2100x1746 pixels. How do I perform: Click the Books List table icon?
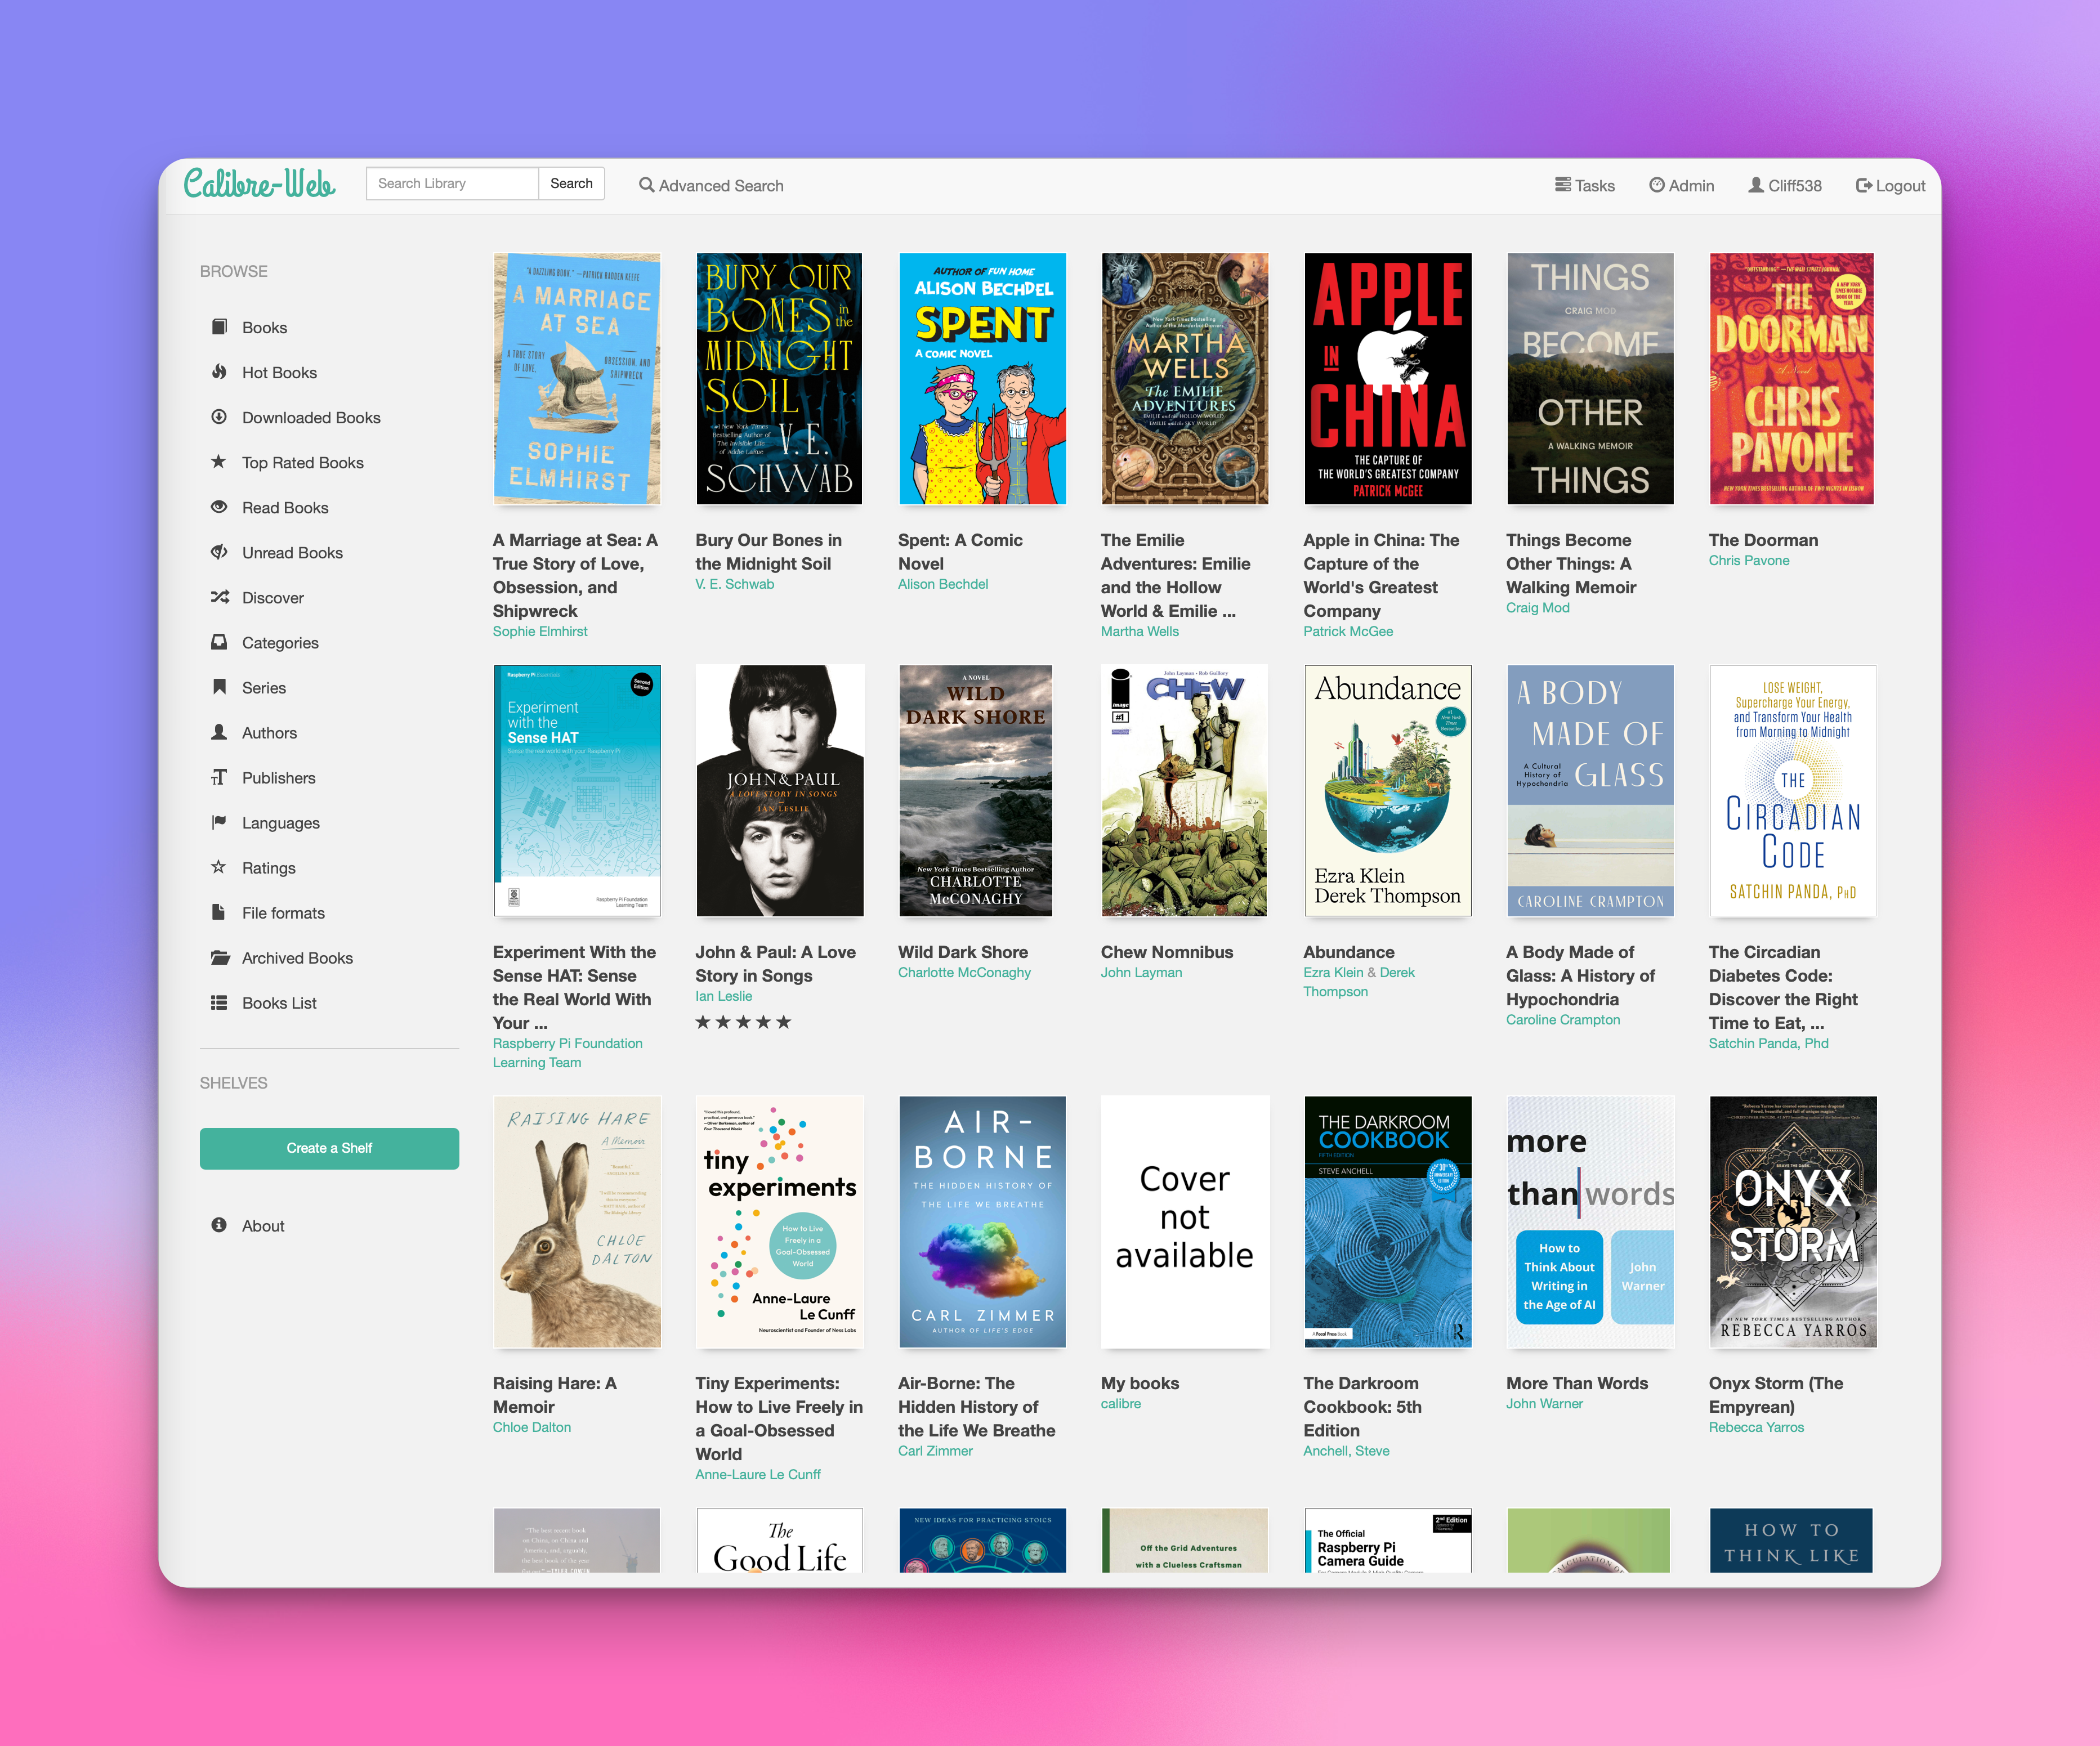(x=219, y=1002)
